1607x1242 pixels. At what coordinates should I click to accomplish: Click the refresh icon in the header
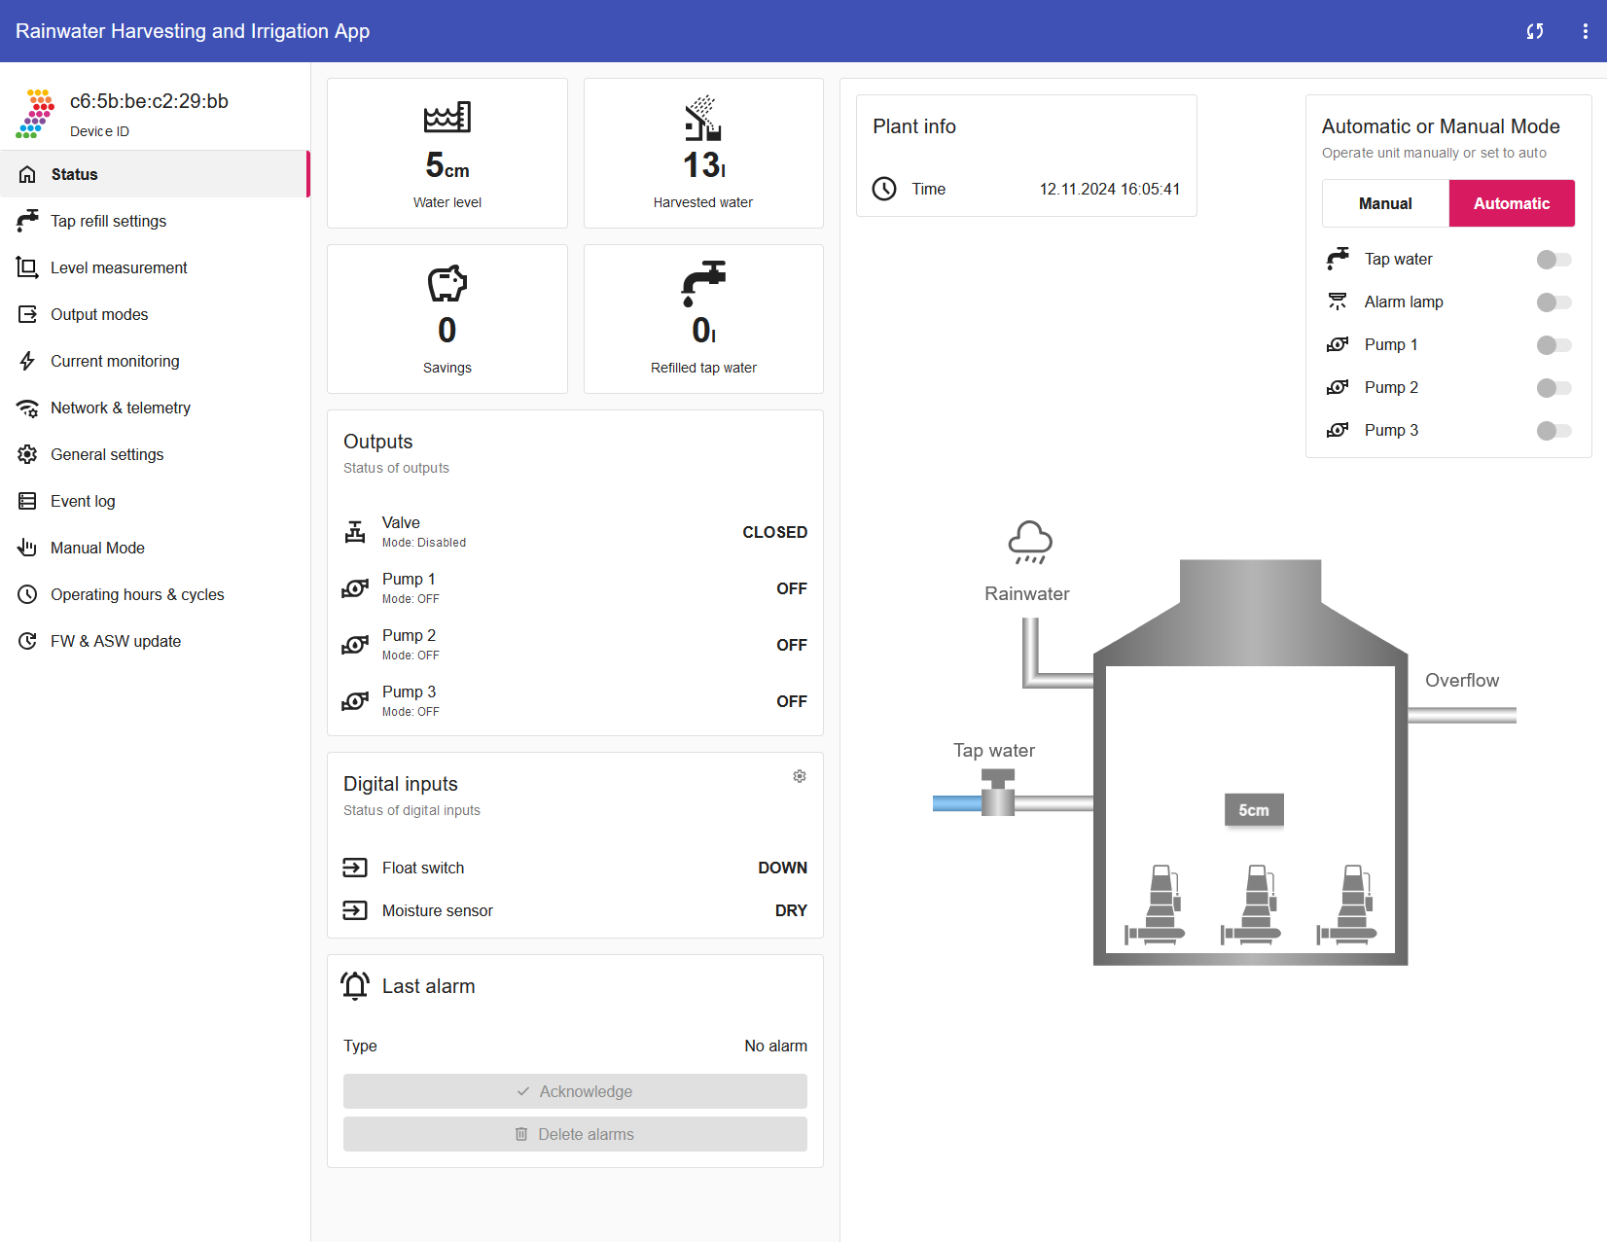pyautogui.click(x=1535, y=31)
